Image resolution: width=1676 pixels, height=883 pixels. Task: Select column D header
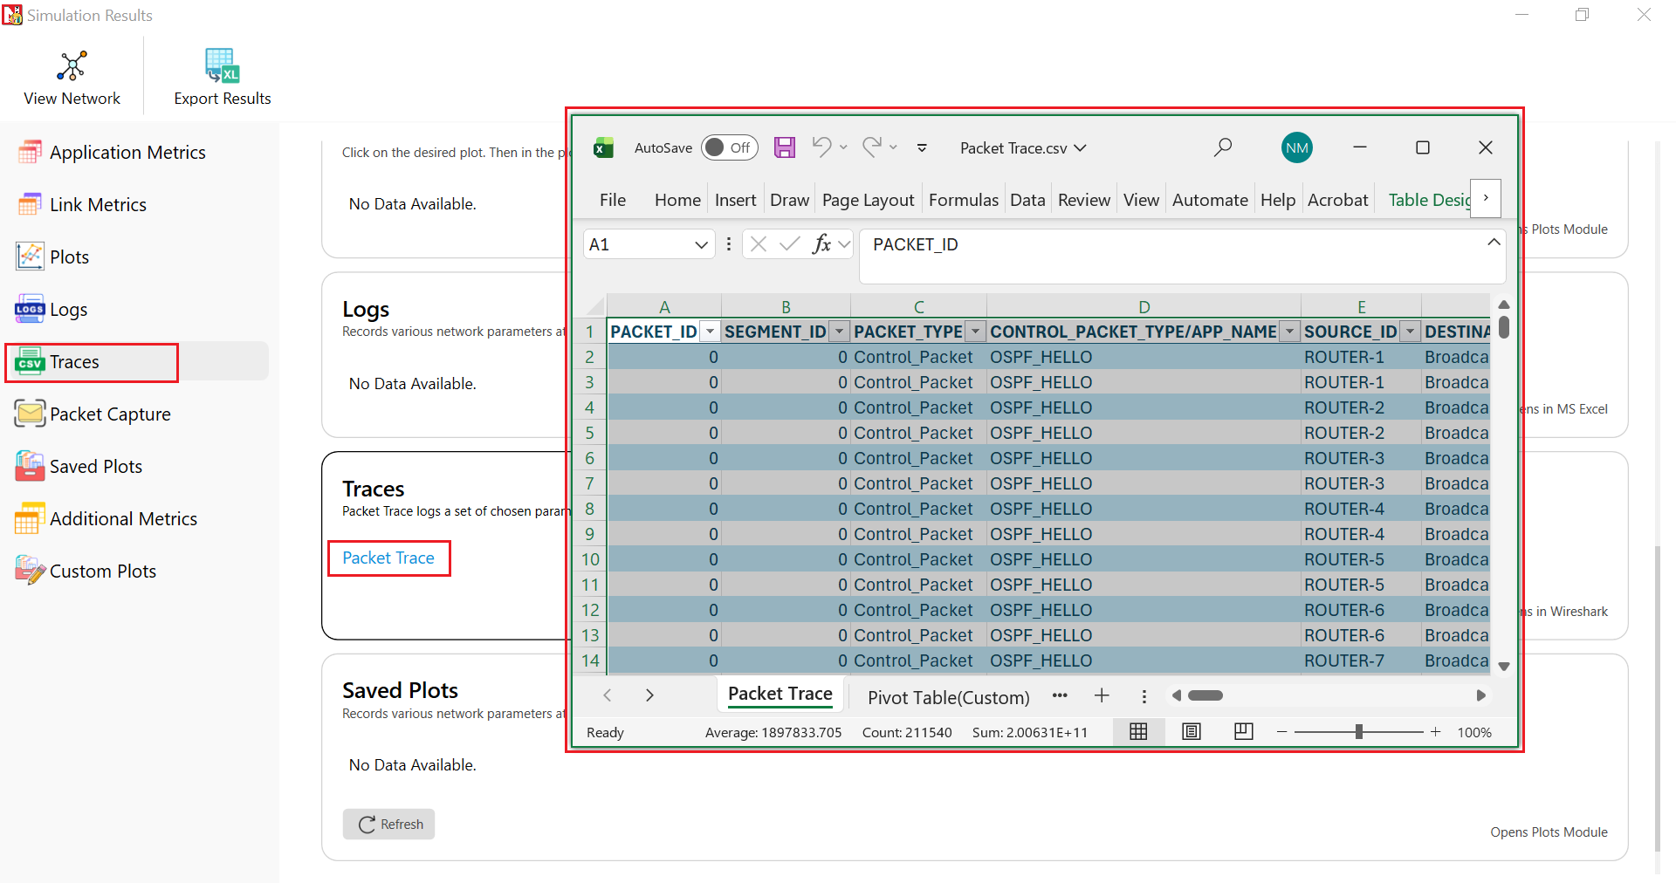point(1144,306)
